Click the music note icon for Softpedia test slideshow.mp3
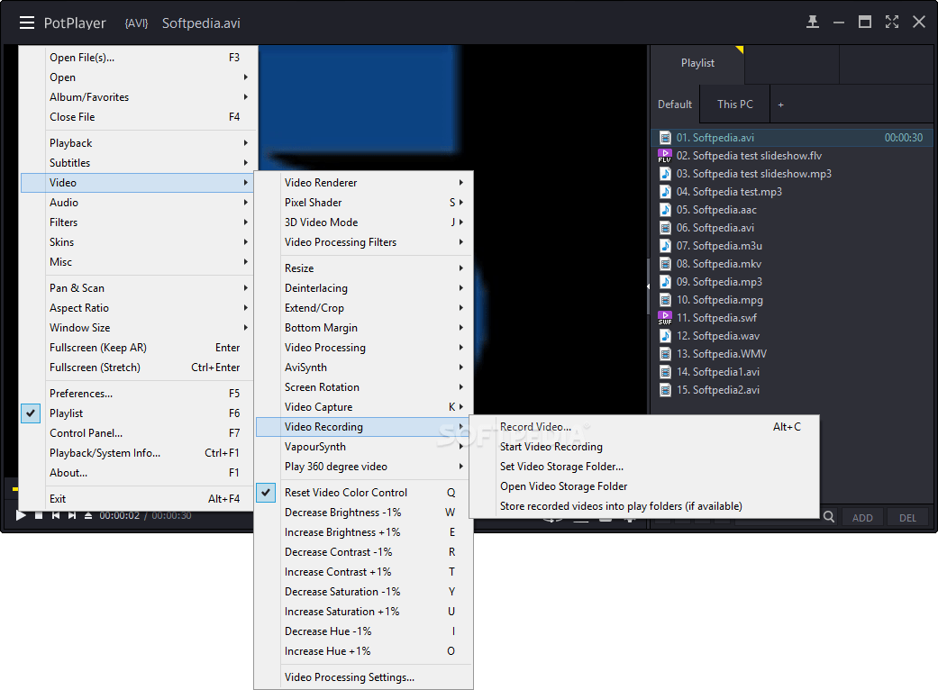 [x=665, y=173]
